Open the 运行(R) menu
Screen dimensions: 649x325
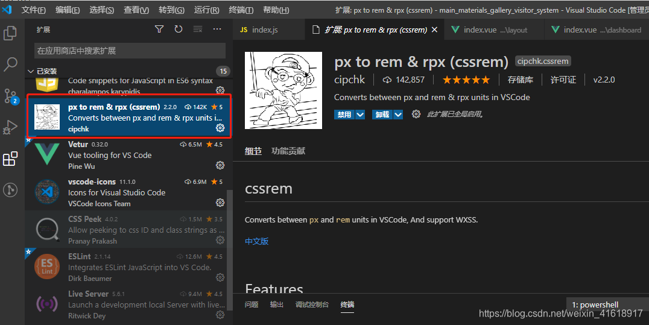coord(206,10)
